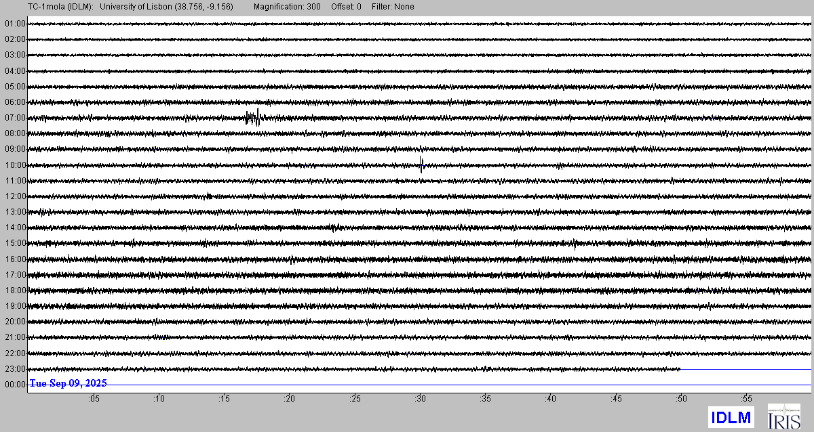Select the 07:00 hour label
The width and height of the screenshot is (814, 432).
(15, 118)
